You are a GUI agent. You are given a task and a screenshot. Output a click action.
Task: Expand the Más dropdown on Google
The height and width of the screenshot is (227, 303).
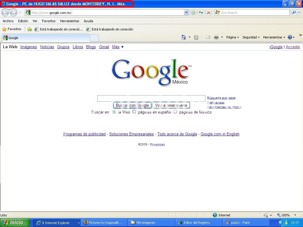[x=118, y=47]
